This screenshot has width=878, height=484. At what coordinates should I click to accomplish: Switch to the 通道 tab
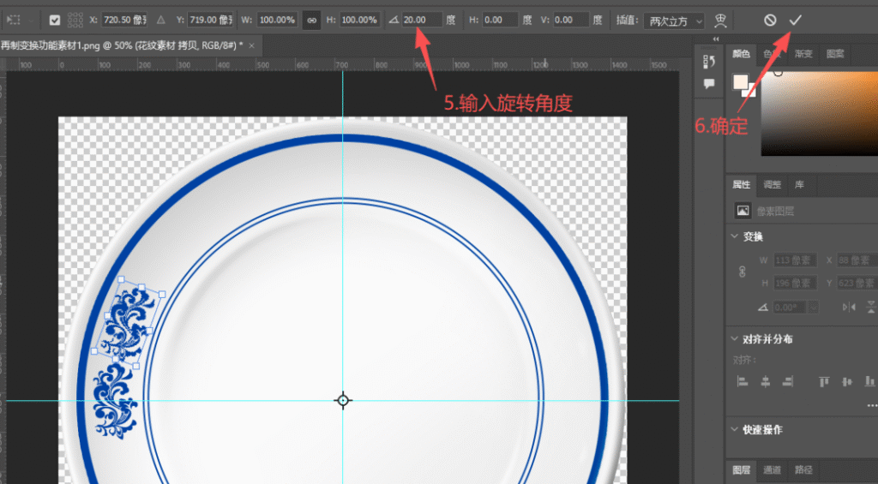(772, 470)
